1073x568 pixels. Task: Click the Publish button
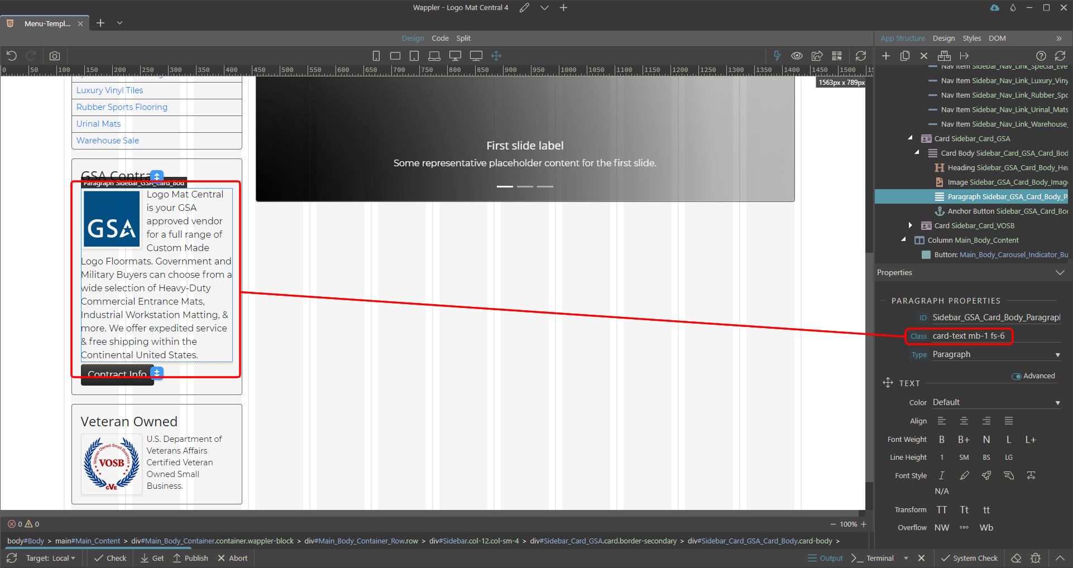[x=190, y=558]
